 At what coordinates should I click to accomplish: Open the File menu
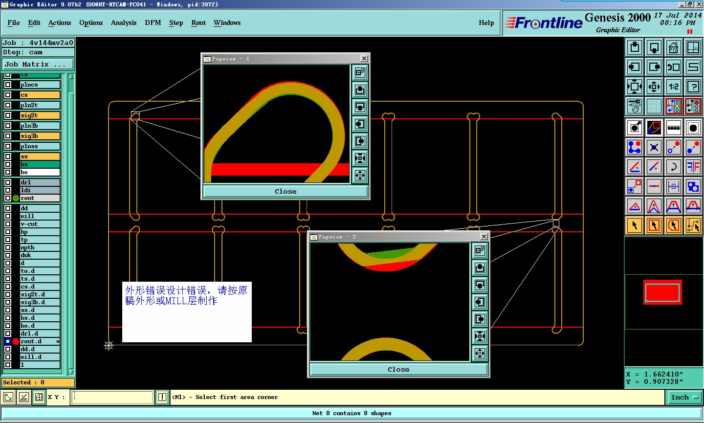pyautogui.click(x=14, y=22)
